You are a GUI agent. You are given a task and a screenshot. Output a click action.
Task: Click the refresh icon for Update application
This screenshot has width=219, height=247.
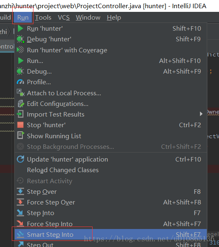(20, 159)
